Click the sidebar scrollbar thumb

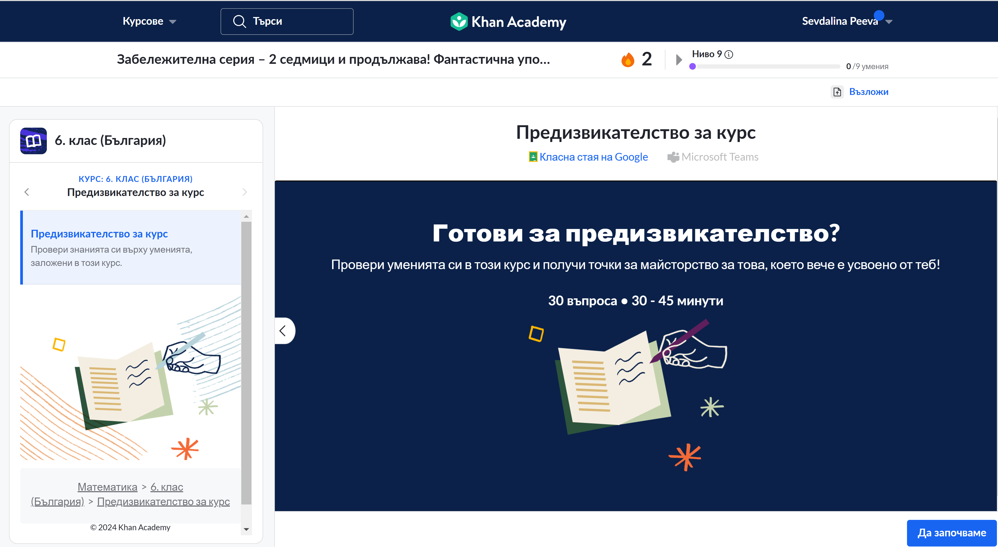click(246, 363)
